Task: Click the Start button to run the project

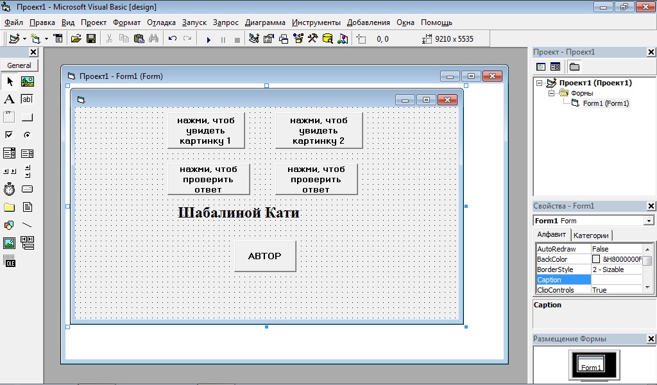Action: click(x=208, y=38)
